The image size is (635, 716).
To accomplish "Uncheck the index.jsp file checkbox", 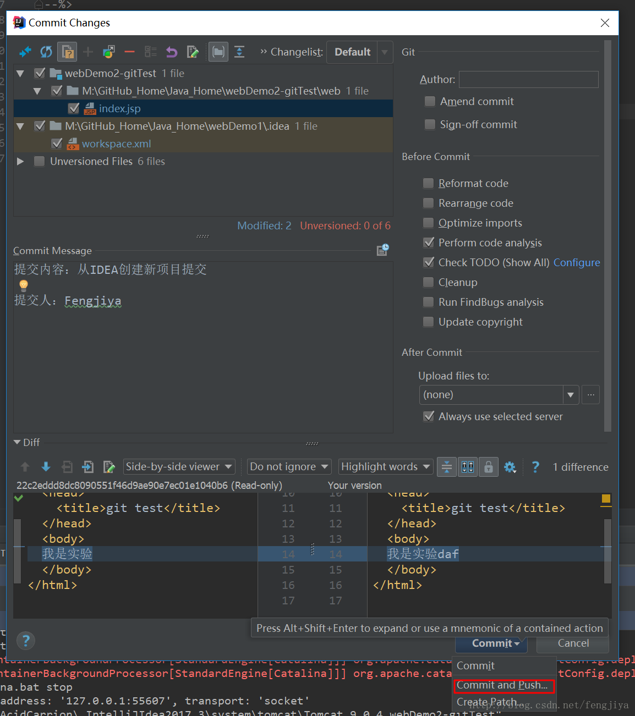I will tap(74, 108).
